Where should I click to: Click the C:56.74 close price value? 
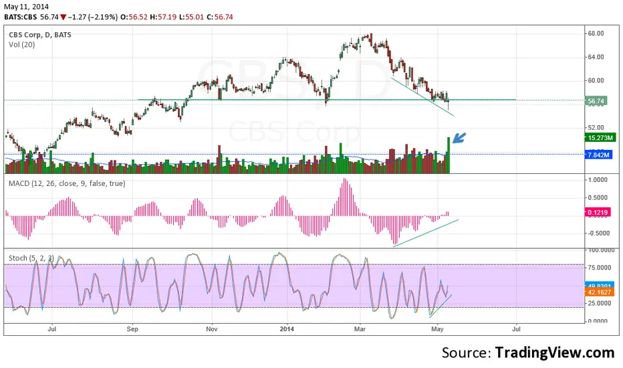(x=220, y=17)
